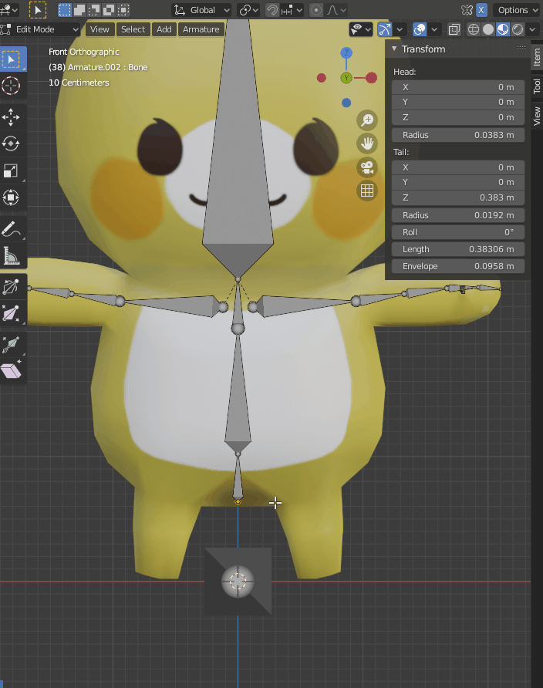Viewport: 543px width, 688px height.
Task: Click the Roll 0° field
Action: click(x=458, y=232)
